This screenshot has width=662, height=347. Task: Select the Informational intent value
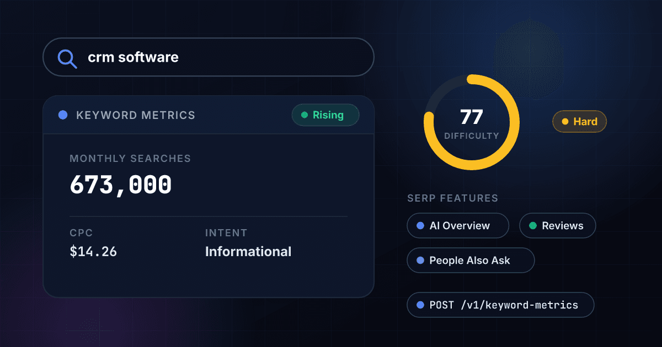point(248,252)
